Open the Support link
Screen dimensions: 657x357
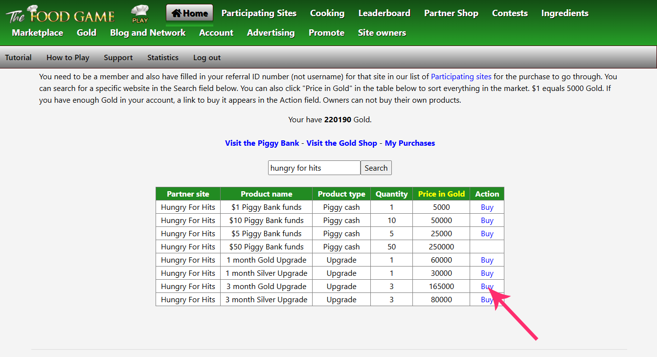click(118, 57)
